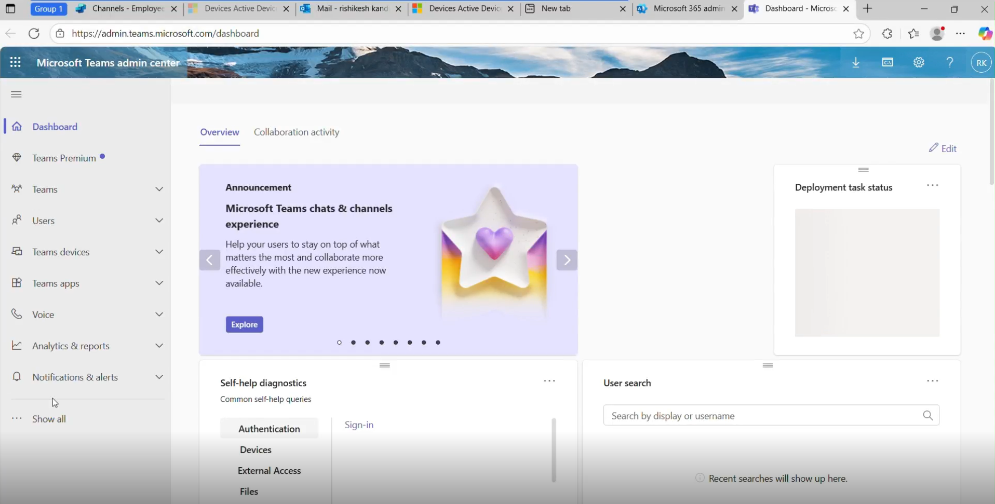The height and width of the screenshot is (504, 995).
Task: Expand Analytics & reports section
Action: point(159,346)
